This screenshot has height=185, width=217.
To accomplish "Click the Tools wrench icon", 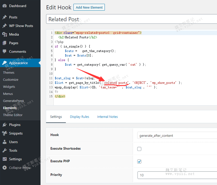I will tap(5, 150).
